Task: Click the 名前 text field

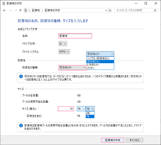Action: [75, 36]
